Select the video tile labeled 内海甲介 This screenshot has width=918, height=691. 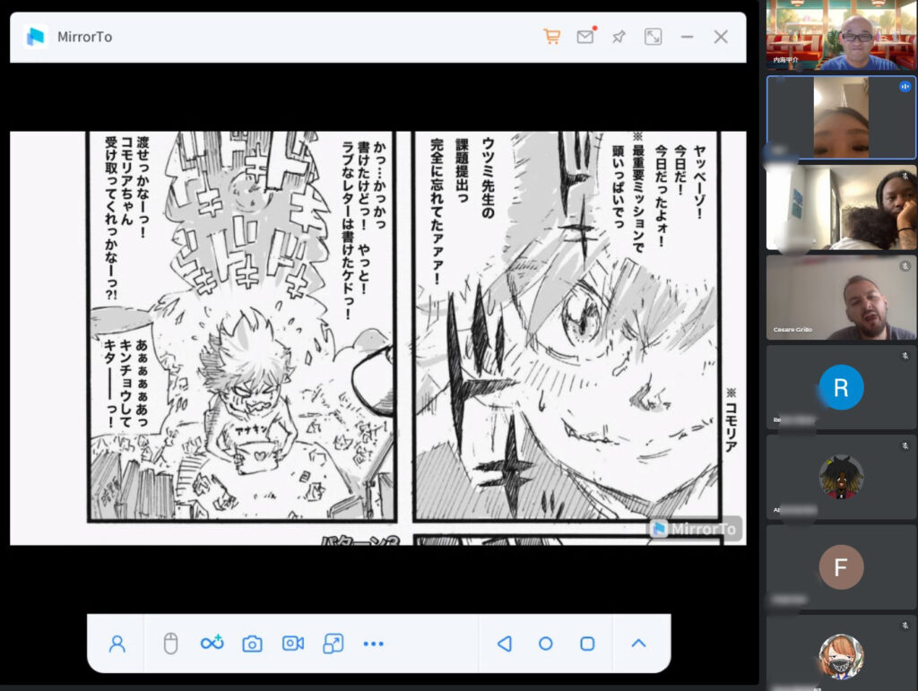(x=841, y=35)
